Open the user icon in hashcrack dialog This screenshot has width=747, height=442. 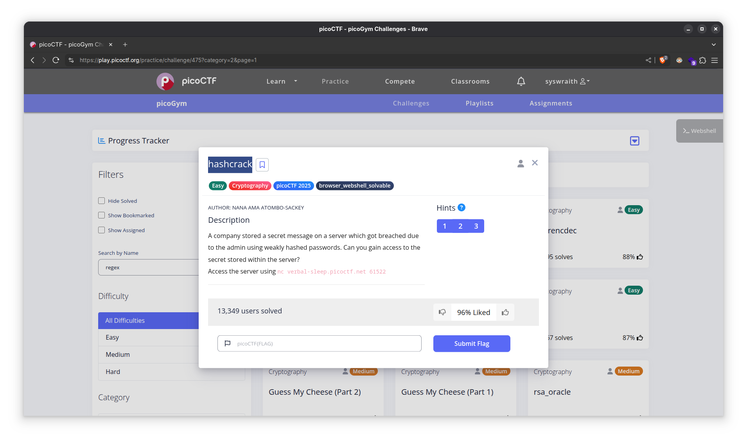[x=521, y=164]
